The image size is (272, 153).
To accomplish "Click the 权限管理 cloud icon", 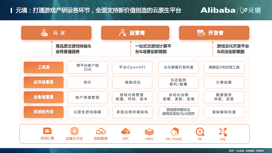I will 101,131.
